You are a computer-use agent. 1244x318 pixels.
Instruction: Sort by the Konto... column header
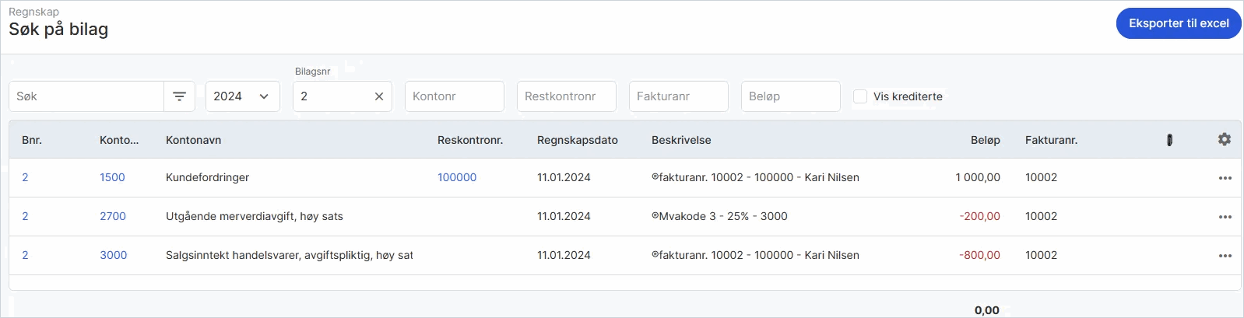point(119,140)
